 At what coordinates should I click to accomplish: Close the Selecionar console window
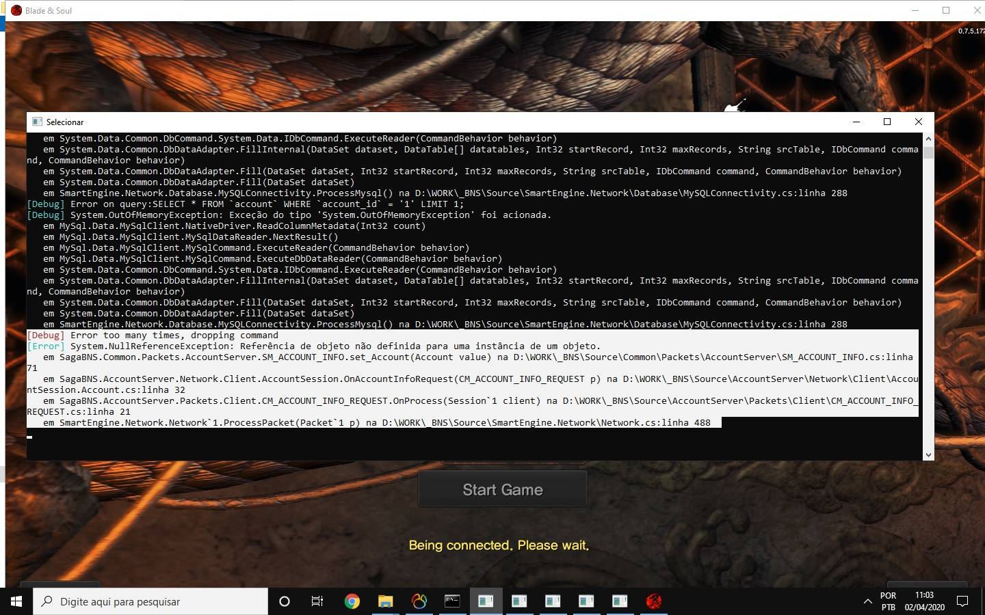(919, 122)
